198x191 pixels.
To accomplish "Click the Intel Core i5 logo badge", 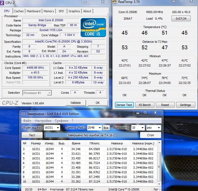I will coord(93,28).
